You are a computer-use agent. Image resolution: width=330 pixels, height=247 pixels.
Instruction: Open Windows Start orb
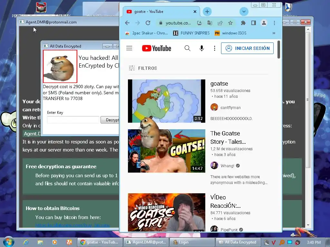click(x=8, y=242)
